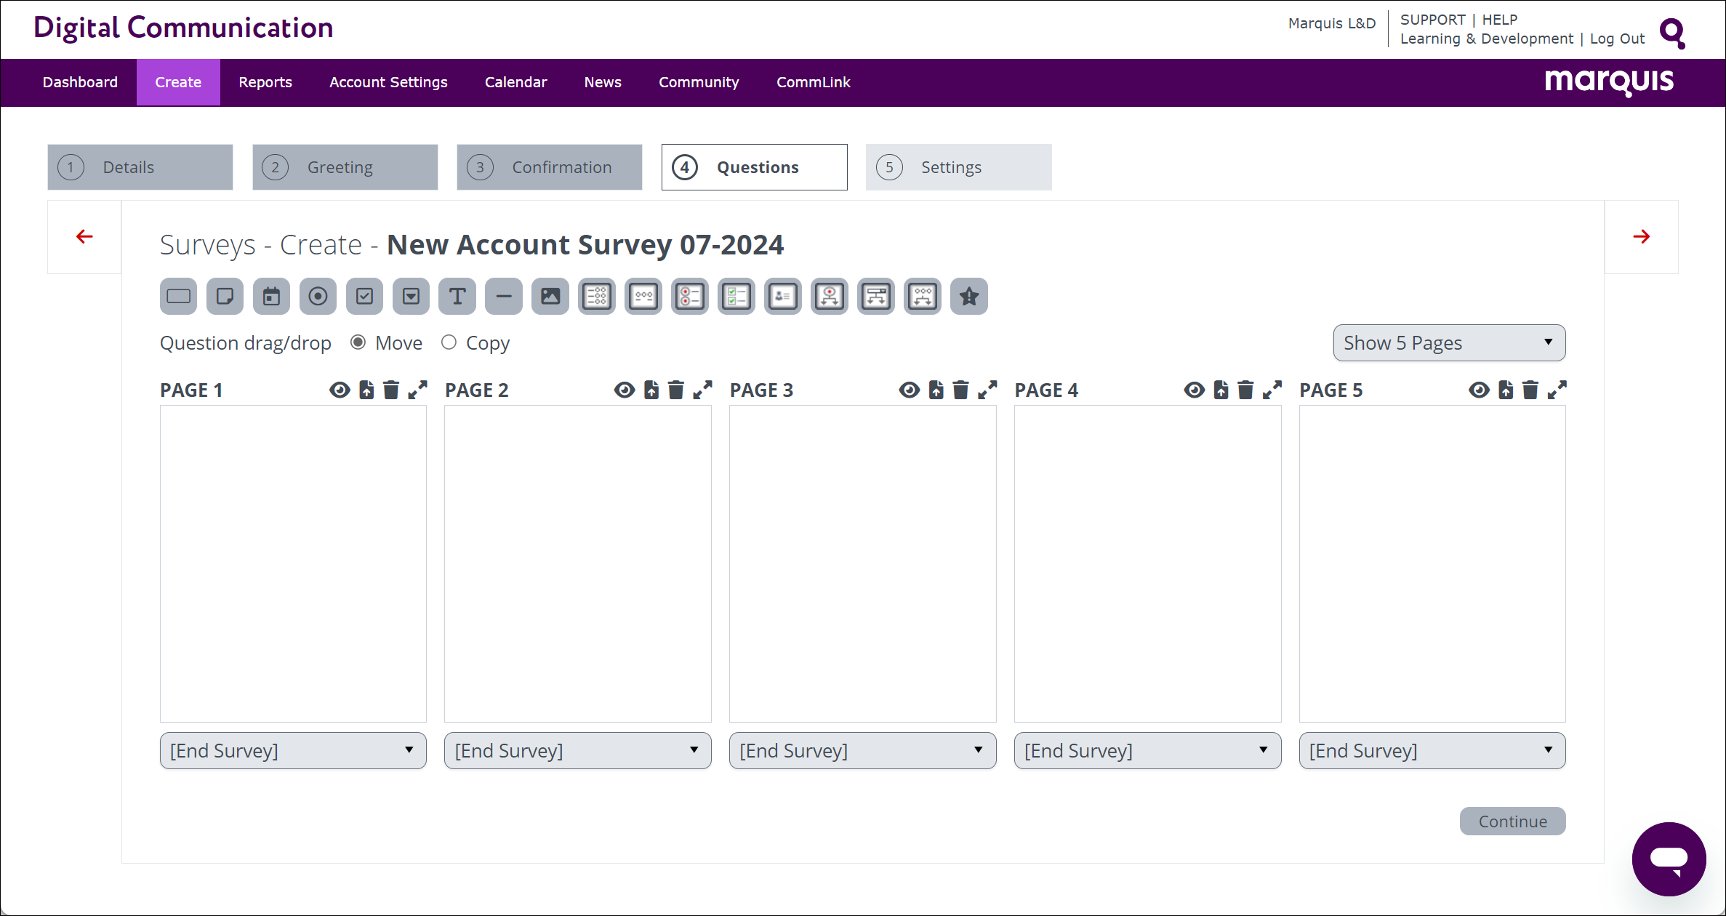
Task: Add a dropdown list question
Action: click(x=411, y=297)
